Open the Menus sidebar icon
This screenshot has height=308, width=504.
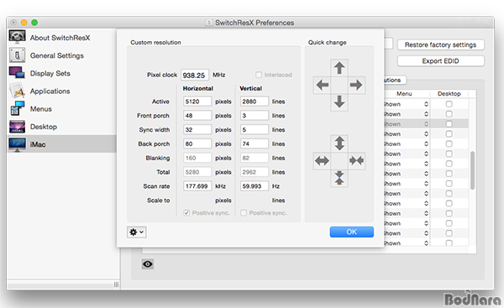pyautogui.click(x=17, y=108)
